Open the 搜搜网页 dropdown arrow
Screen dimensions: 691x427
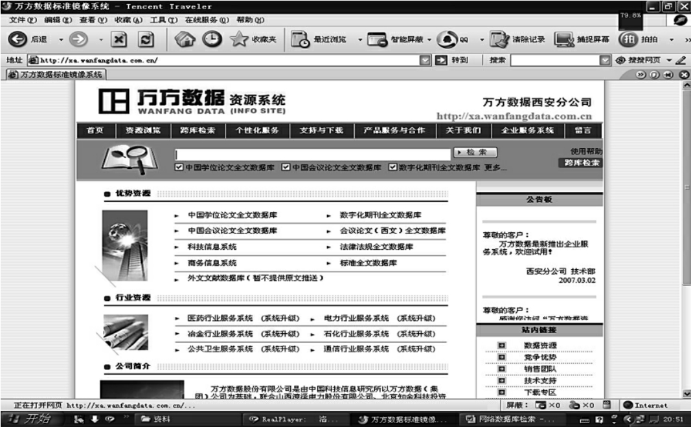(669, 60)
